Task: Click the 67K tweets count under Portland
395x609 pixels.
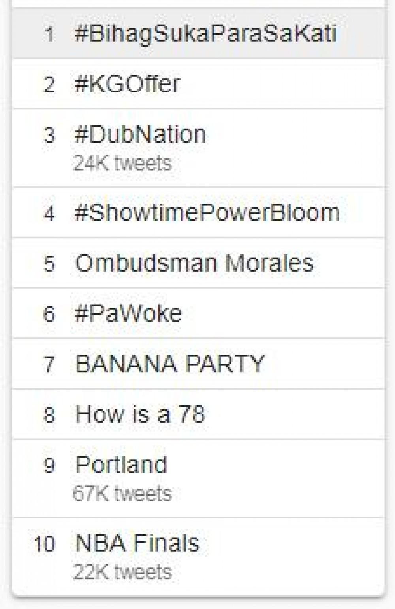Action: click(122, 494)
